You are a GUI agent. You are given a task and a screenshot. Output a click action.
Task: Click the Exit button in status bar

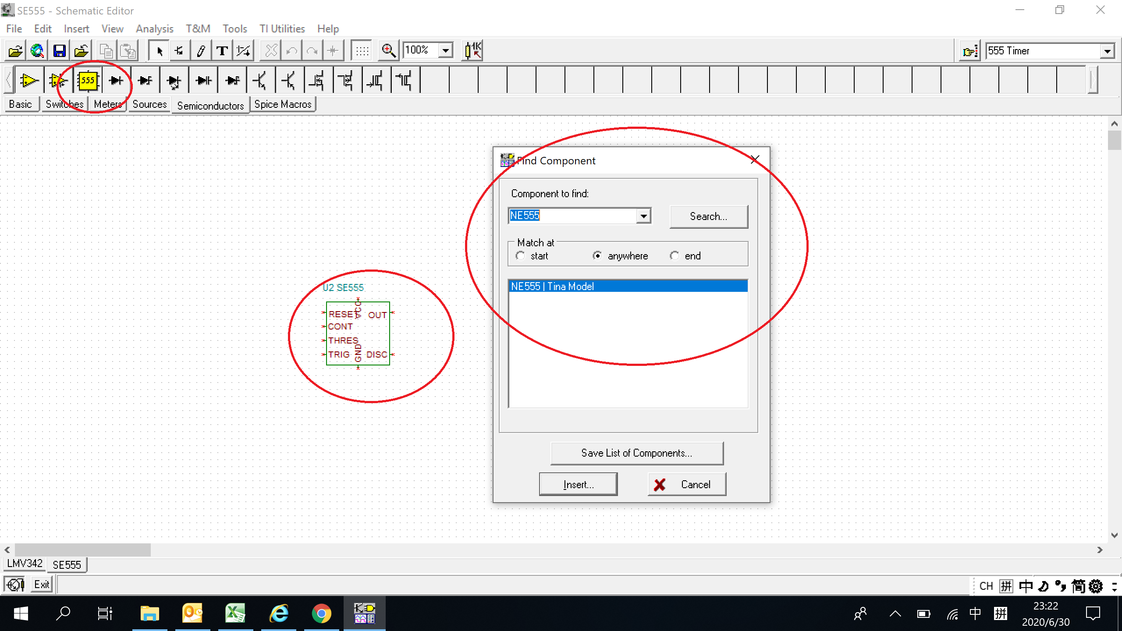[42, 585]
